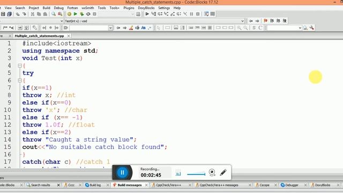Click the Copy toolbar icon
This screenshot has height=193, width=343.
click(x=39, y=14)
